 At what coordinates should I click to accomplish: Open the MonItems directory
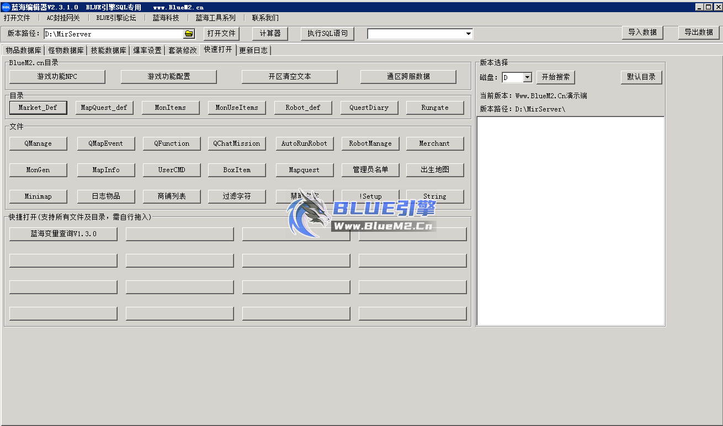171,108
